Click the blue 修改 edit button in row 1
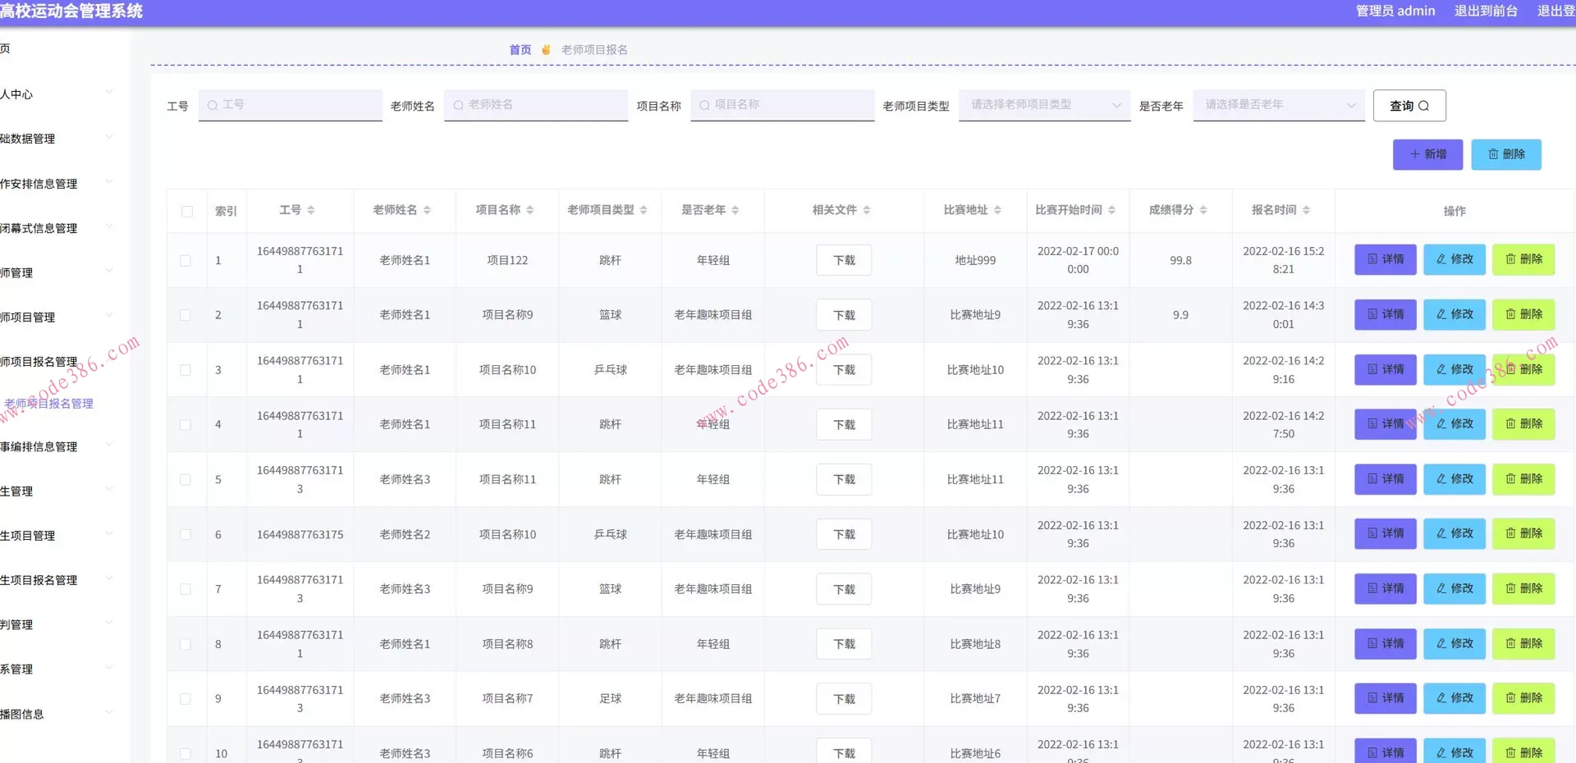1576x763 pixels. click(1454, 260)
